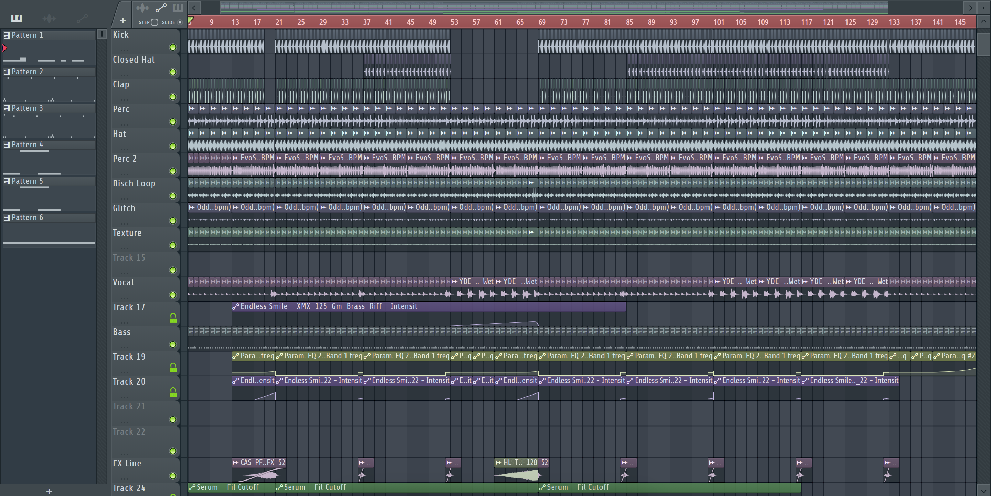Mute the Hat track
The width and height of the screenshot is (991, 496).
pyautogui.click(x=173, y=146)
